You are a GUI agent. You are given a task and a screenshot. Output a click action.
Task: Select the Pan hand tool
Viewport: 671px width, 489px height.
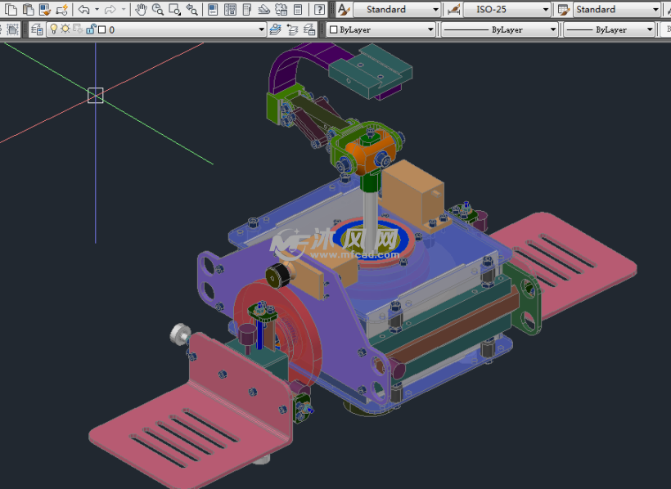140,10
